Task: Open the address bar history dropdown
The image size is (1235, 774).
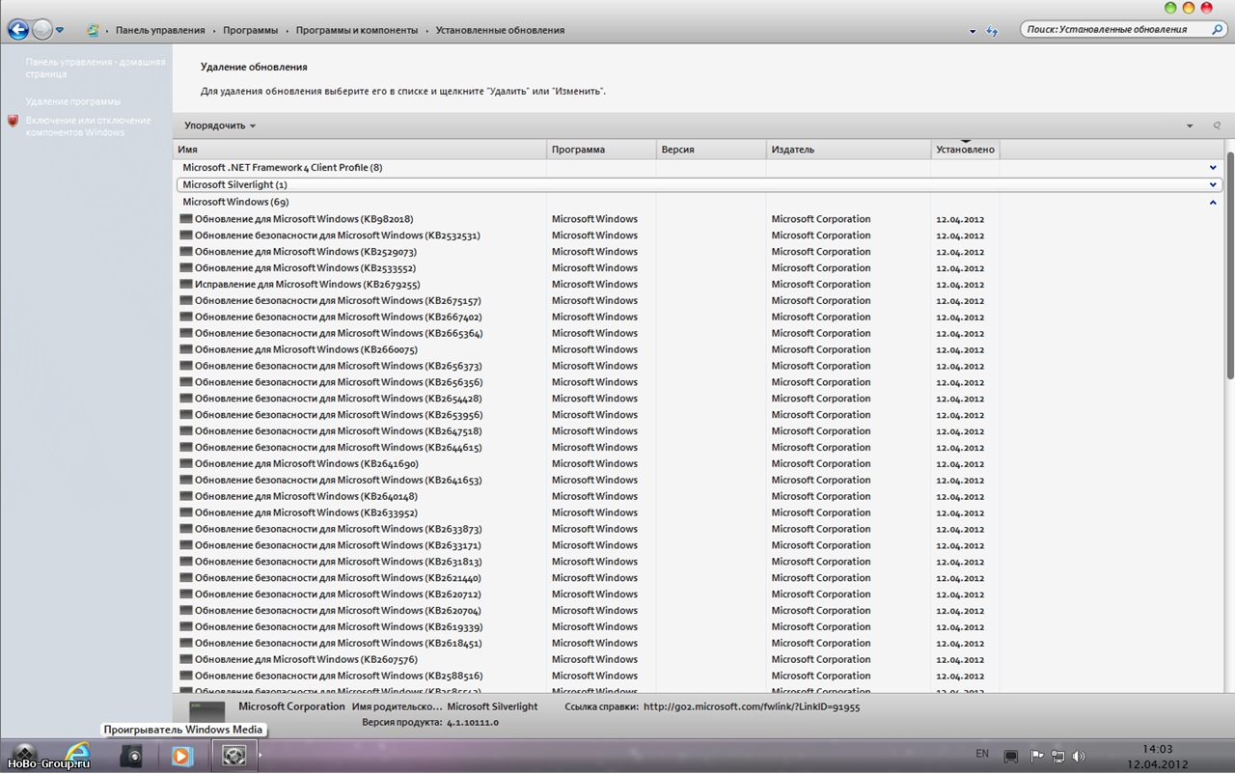Action: click(x=973, y=31)
